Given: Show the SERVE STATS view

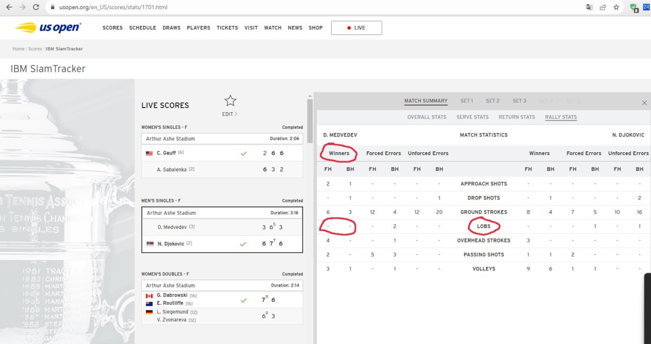Looking at the screenshot, I should [472, 117].
